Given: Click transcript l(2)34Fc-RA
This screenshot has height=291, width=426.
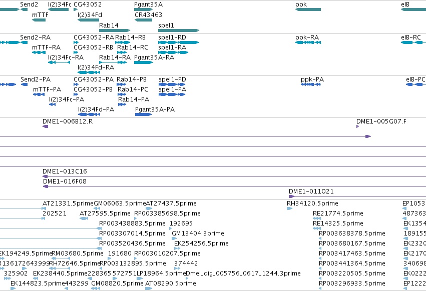Looking at the screenshot, I should click(59, 62).
